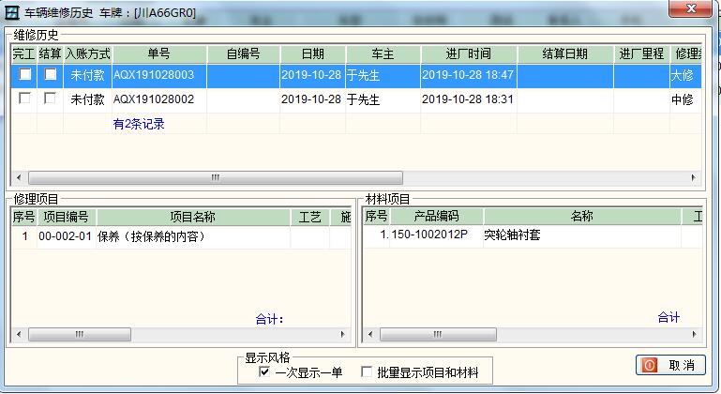Toggle 完工 checkbox for order AQX191028002
The width and height of the screenshot is (721, 394).
[x=25, y=98]
